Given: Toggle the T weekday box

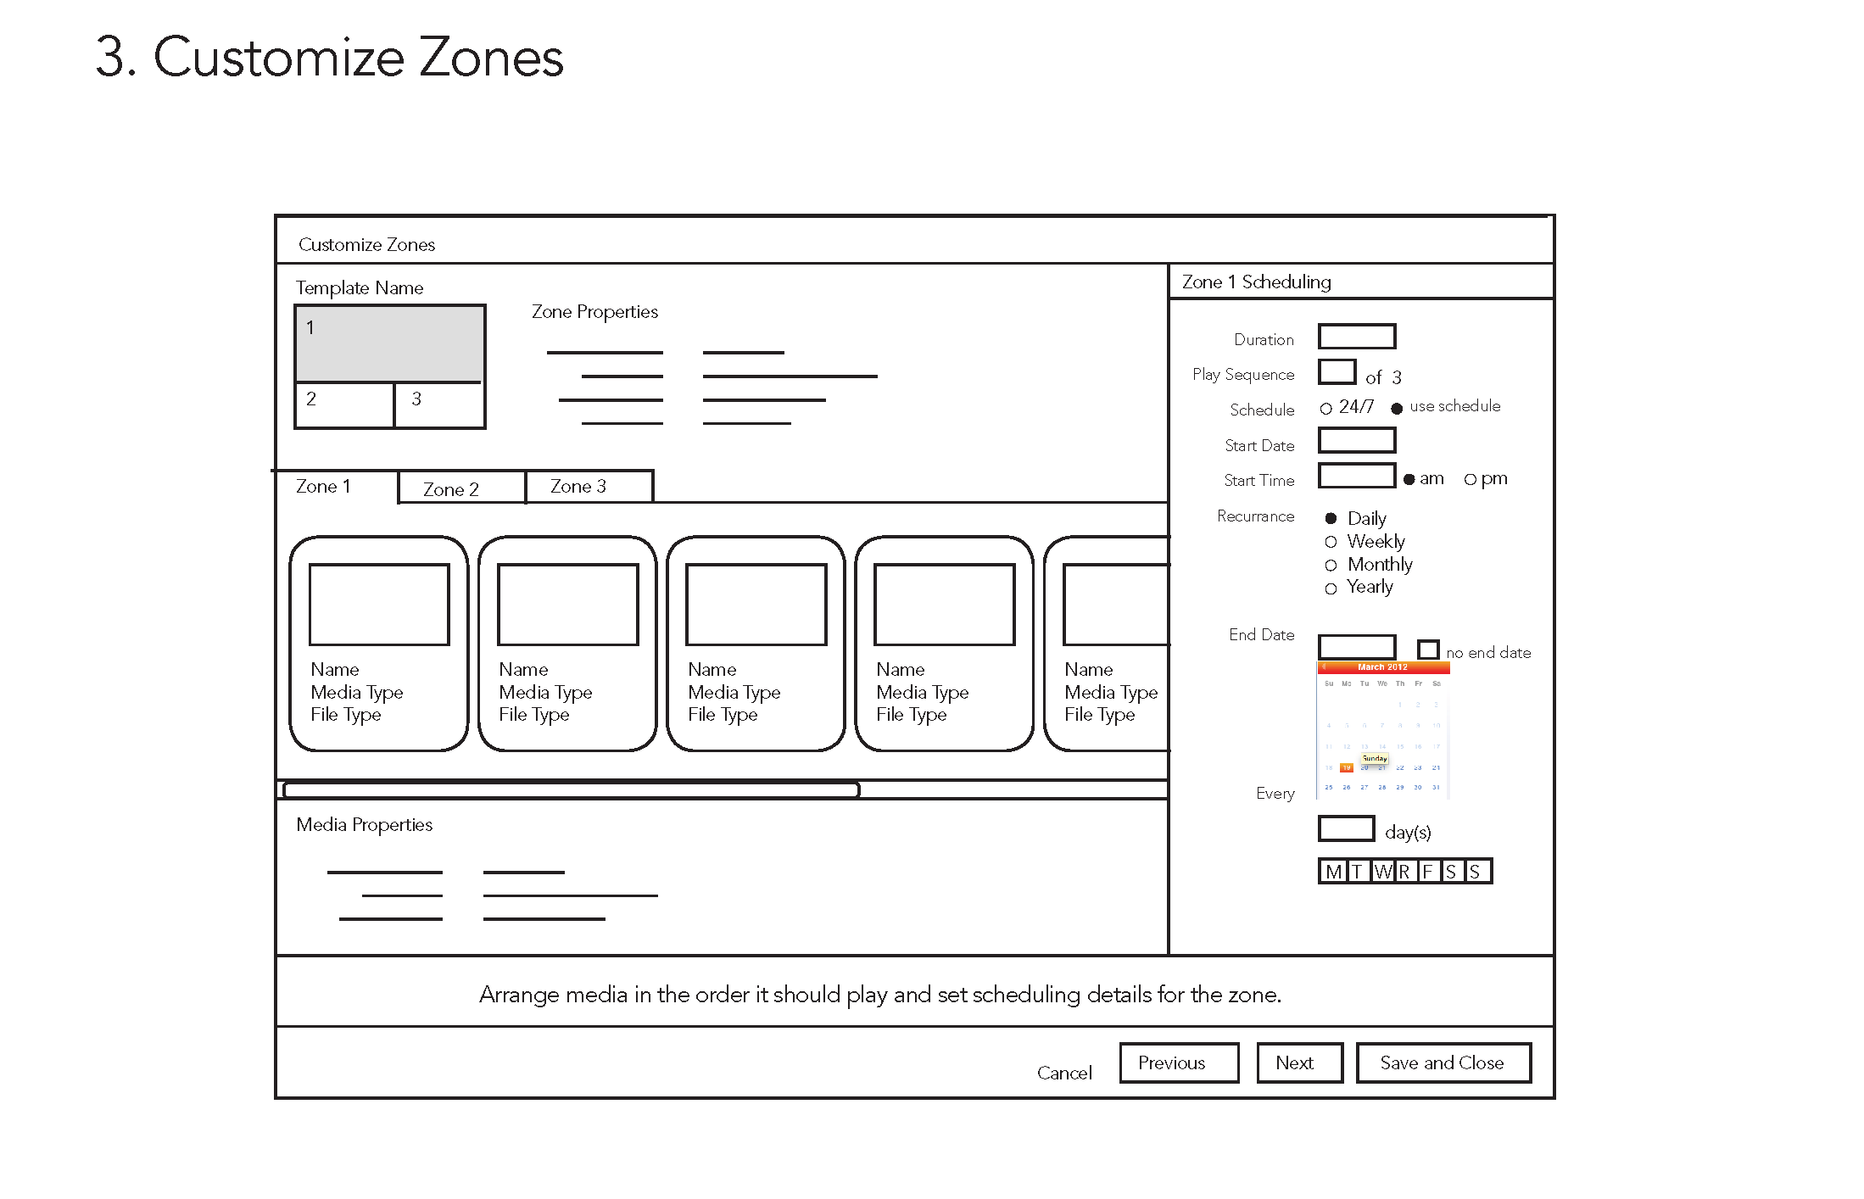Looking at the screenshot, I should point(1358,872).
